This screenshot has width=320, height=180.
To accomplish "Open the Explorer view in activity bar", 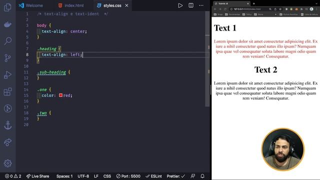I will (x=7, y=7).
